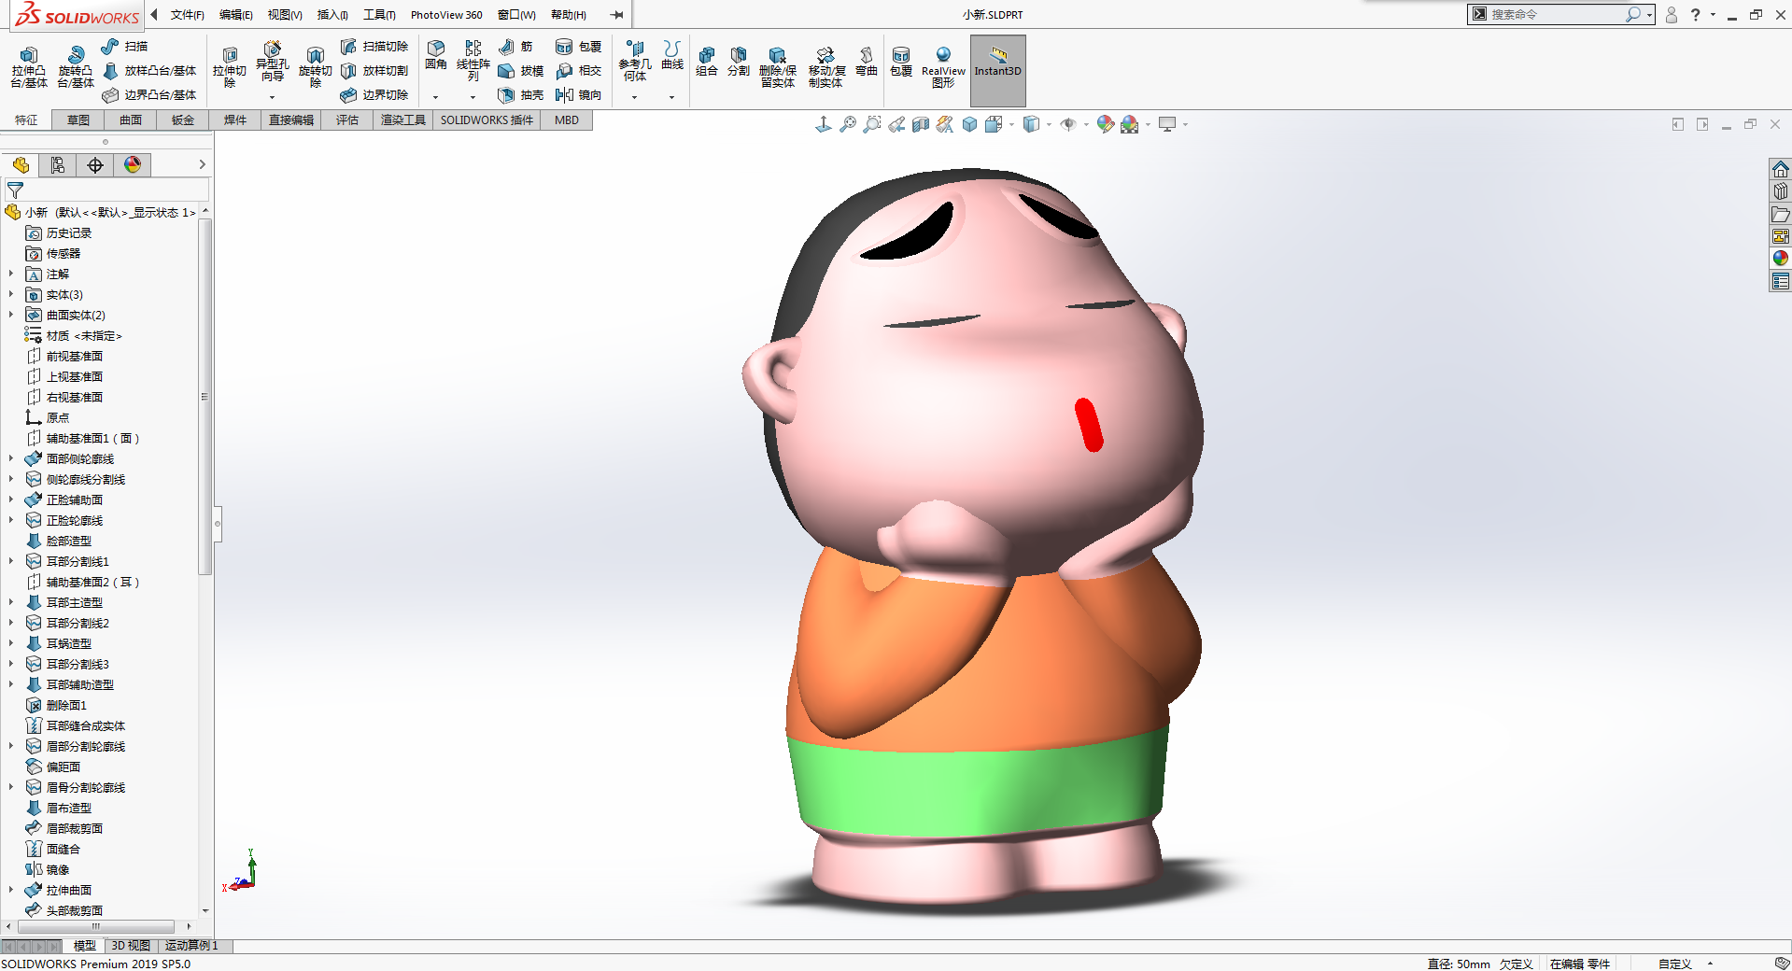Click the 曲线 curves tool
The width and height of the screenshot is (1792, 971).
[x=672, y=55]
